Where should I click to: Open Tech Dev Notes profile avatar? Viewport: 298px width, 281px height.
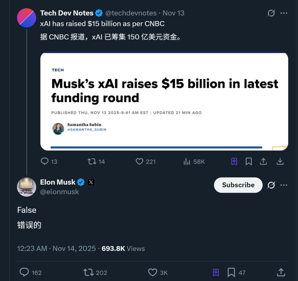click(26, 18)
